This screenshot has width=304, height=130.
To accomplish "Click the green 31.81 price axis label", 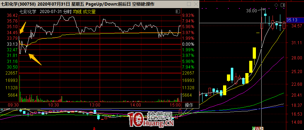I will (x=12, y=56).
